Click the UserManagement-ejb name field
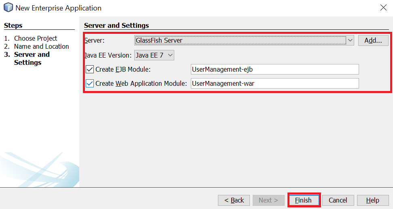Screen dimensions: 393x209 pyautogui.click(x=275, y=69)
